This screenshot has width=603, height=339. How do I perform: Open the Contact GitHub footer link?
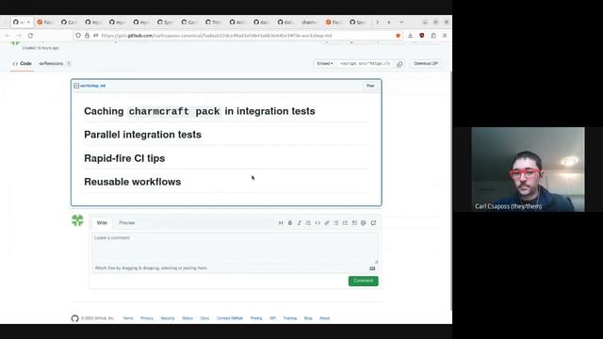point(230,318)
